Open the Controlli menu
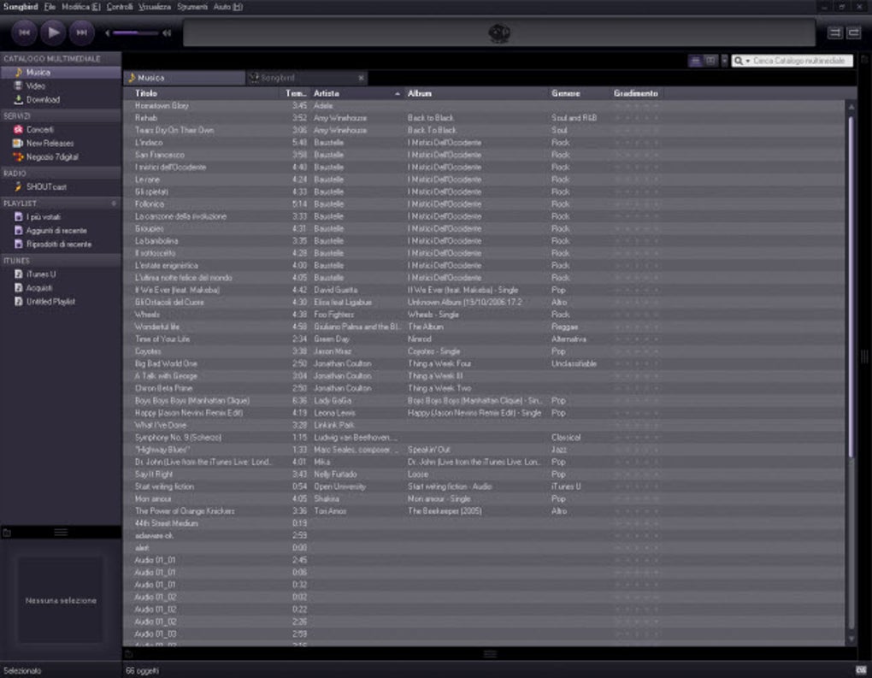The height and width of the screenshot is (678, 872). 120,7
